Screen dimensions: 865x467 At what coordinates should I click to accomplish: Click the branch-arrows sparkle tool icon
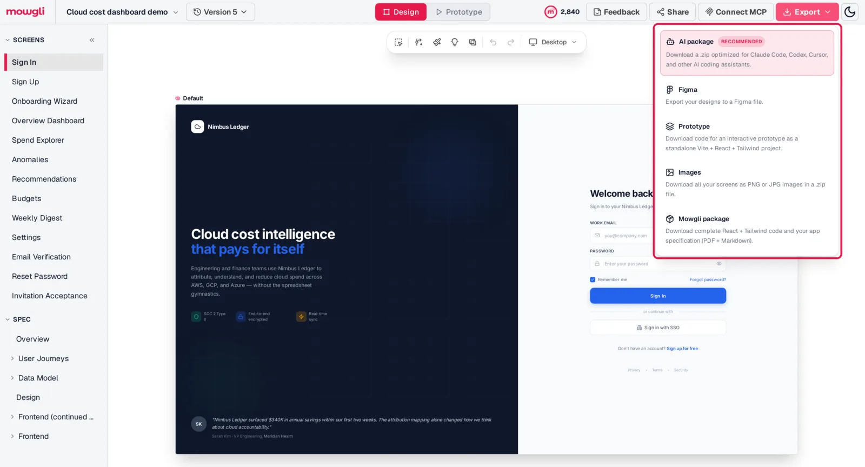(418, 42)
